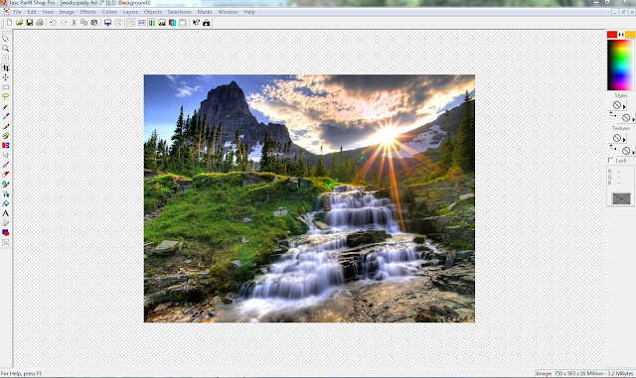Screen dimensions: 636x378
Task: Toggle the Histogram window button
Action: 162,23
